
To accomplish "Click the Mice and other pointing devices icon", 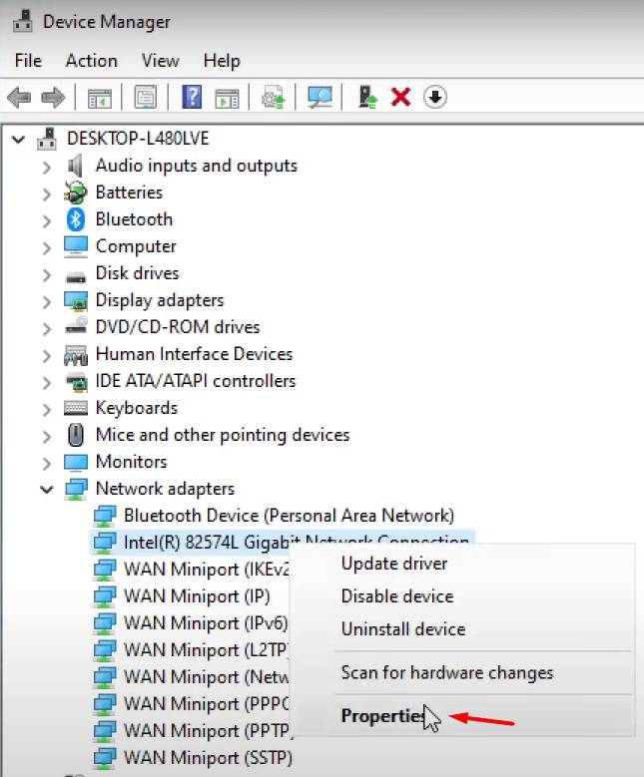I will [76, 435].
